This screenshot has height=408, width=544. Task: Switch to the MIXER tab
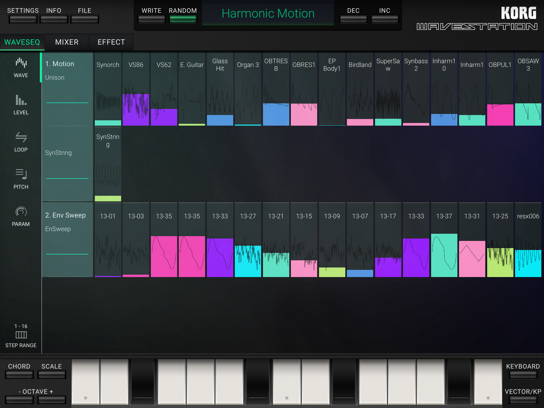(x=67, y=42)
